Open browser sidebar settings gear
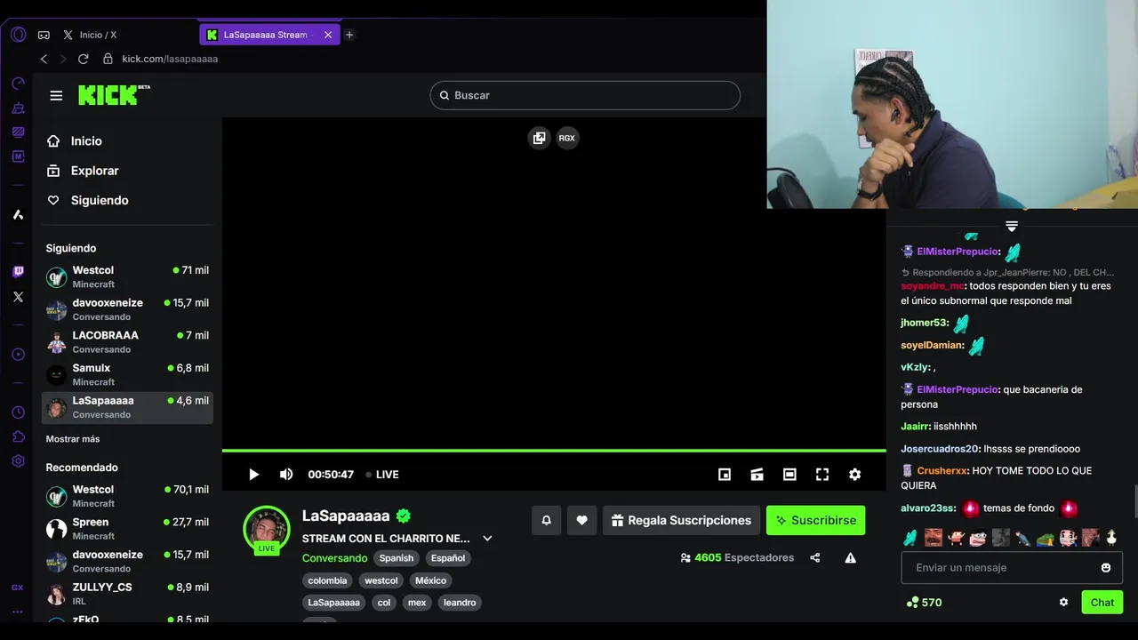Image resolution: width=1138 pixels, height=640 pixels. tap(18, 460)
